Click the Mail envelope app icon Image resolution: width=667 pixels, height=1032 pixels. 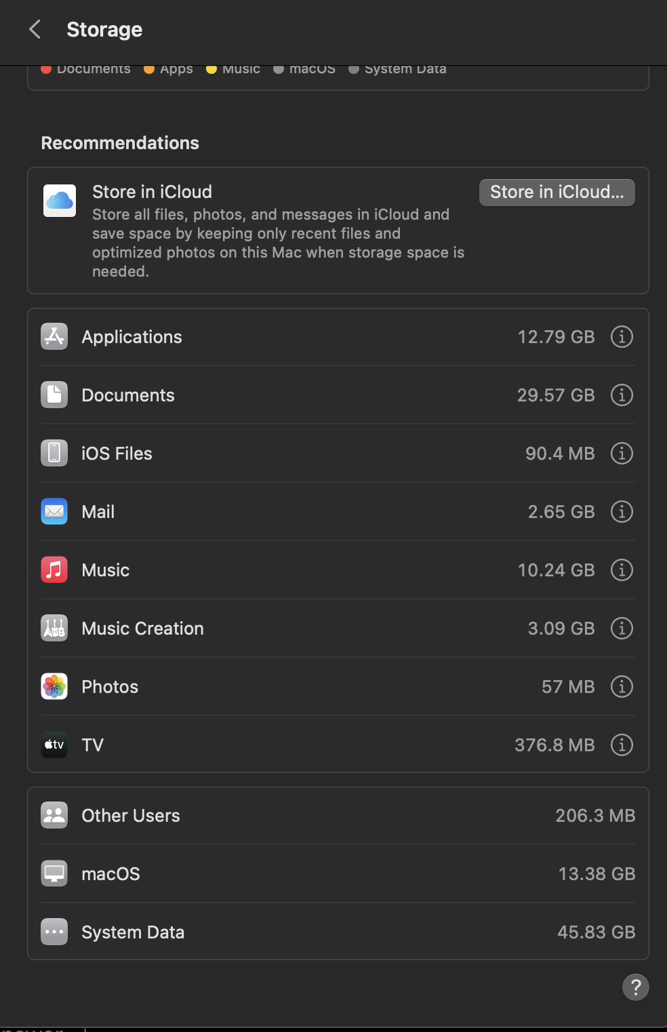[54, 512]
